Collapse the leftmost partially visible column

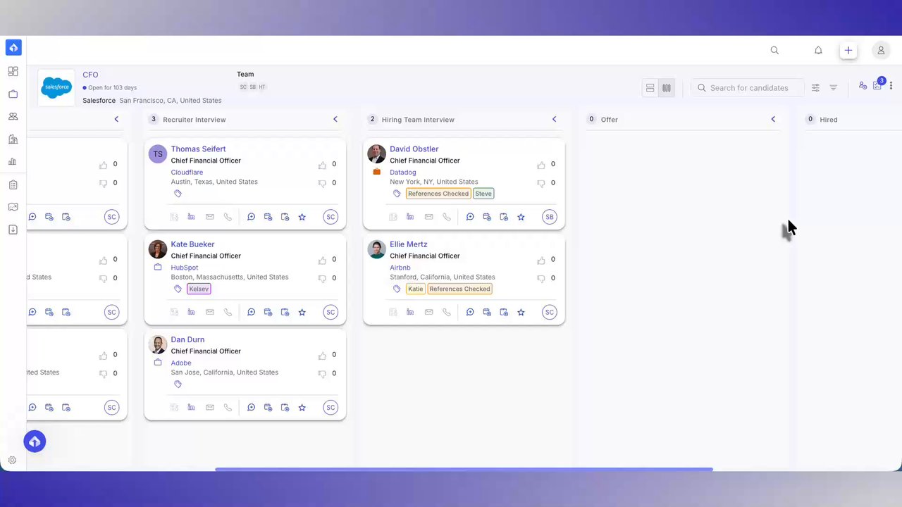coord(116,119)
